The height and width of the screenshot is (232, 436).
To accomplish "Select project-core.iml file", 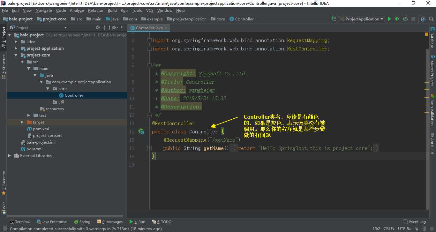I will [44, 135].
